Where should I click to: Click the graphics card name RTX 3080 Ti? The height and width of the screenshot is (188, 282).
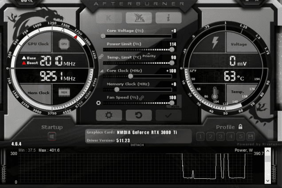pos(147,132)
